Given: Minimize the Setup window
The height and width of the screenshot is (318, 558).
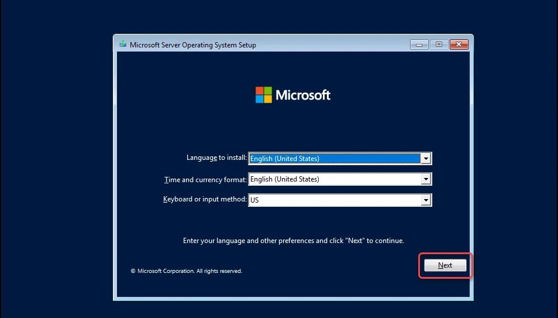Looking at the screenshot, I should 419,45.
